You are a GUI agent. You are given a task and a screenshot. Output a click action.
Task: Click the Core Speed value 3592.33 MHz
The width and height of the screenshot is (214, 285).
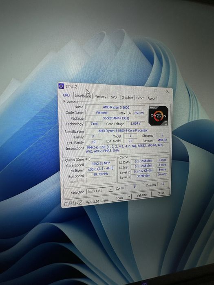(101, 163)
